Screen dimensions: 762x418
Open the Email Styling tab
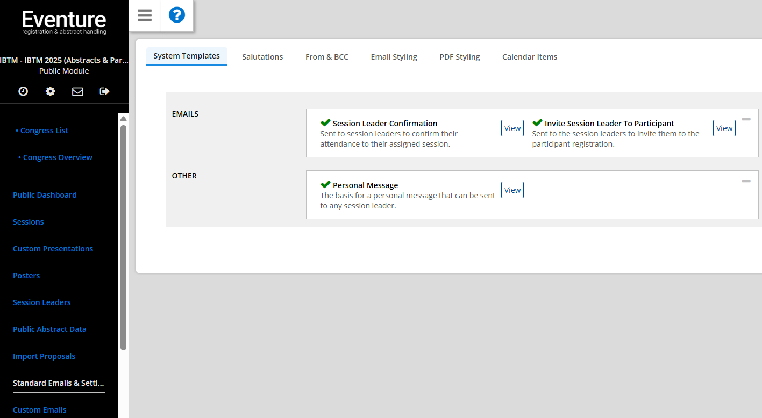tap(394, 57)
